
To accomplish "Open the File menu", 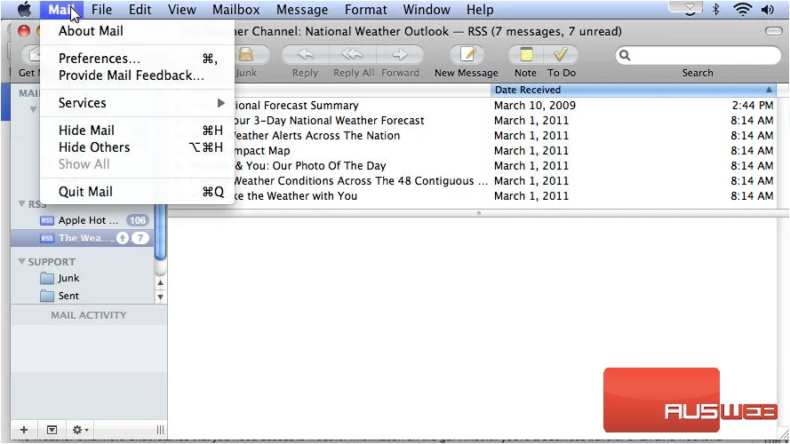I will coord(102,10).
